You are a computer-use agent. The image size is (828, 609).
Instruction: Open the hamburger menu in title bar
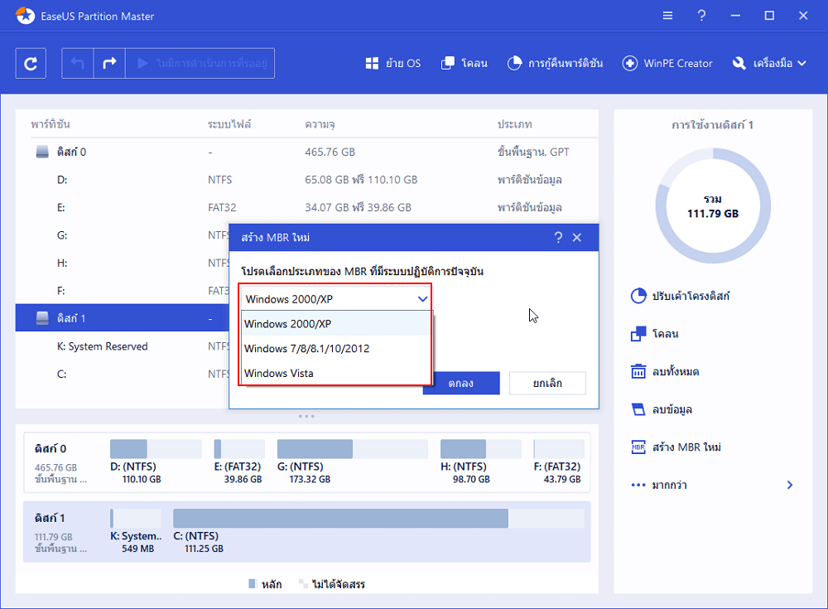pos(667,16)
